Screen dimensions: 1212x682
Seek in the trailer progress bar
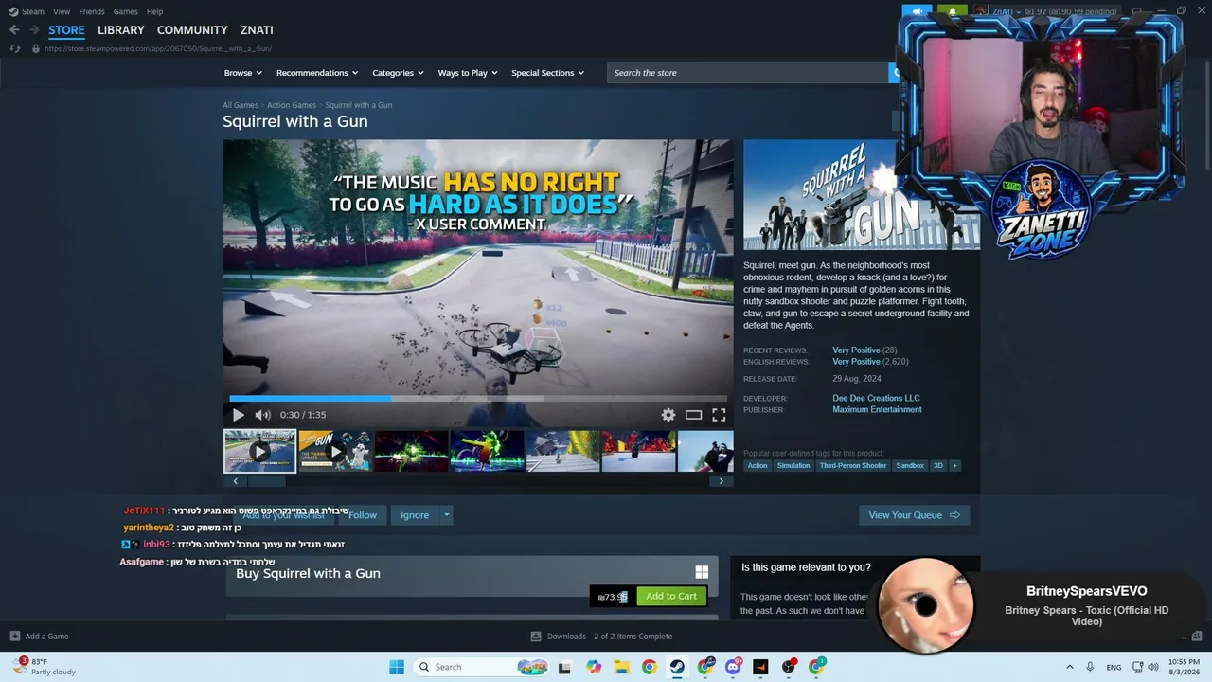(x=478, y=398)
